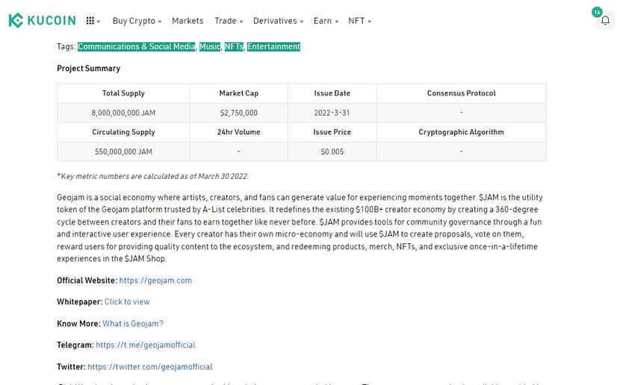Open the Markets page
Image resolution: width=617 pixels, height=385 pixels.
pos(187,21)
